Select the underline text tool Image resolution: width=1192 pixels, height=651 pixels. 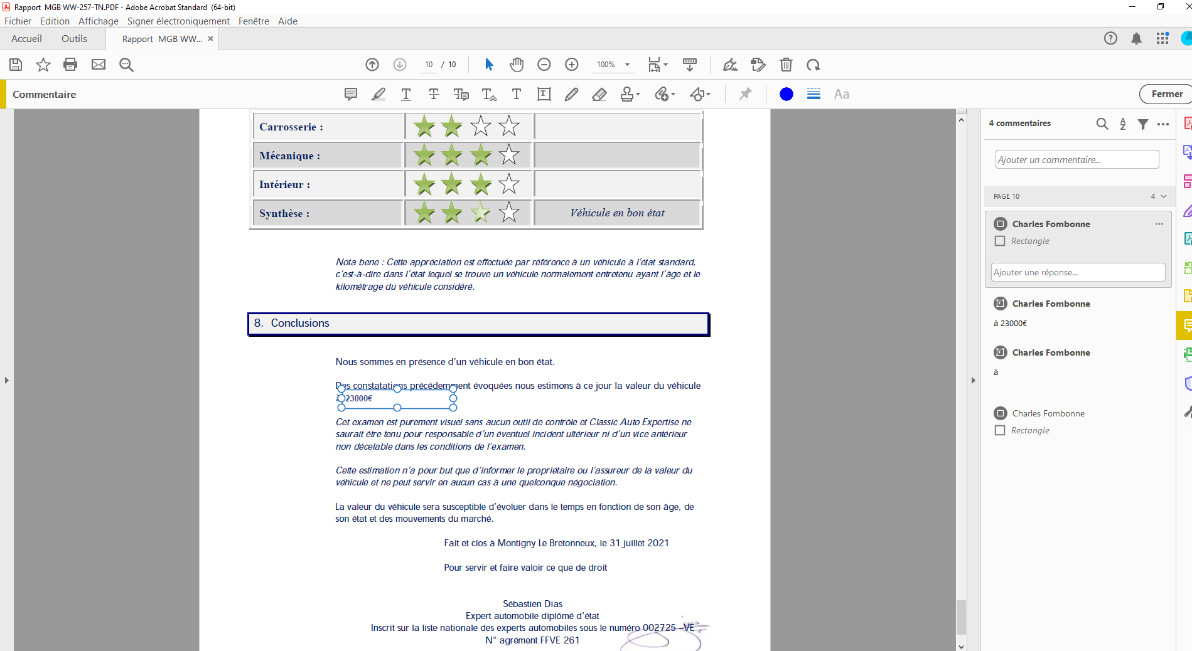click(406, 94)
